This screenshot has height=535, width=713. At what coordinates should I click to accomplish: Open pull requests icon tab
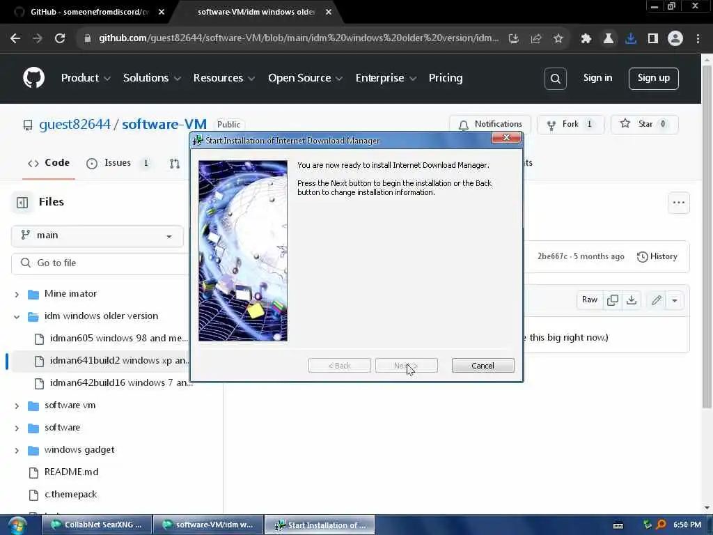tap(175, 163)
